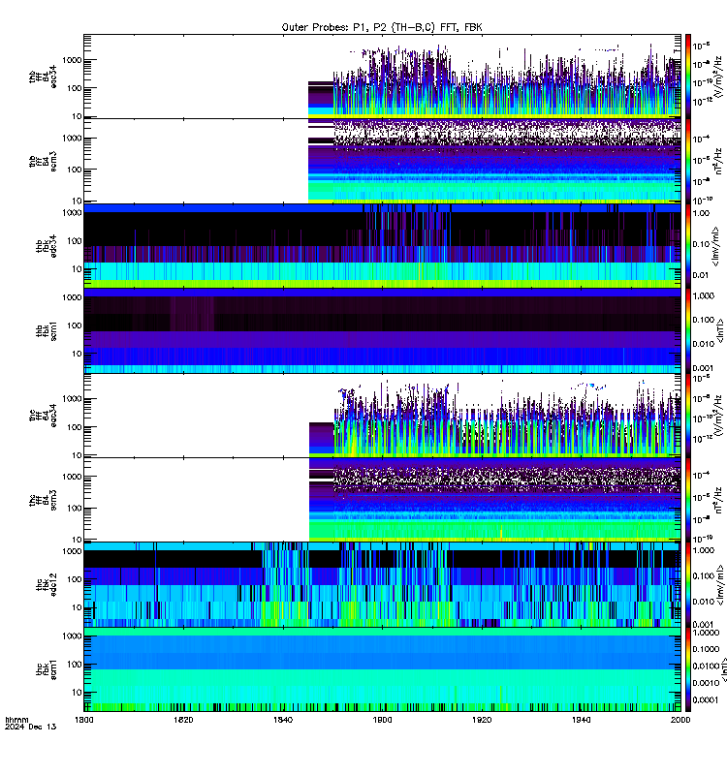Select the thc fff 64 scm3 spectrogram panel
Screen dimensions: 727x775
[x=382, y=500]
